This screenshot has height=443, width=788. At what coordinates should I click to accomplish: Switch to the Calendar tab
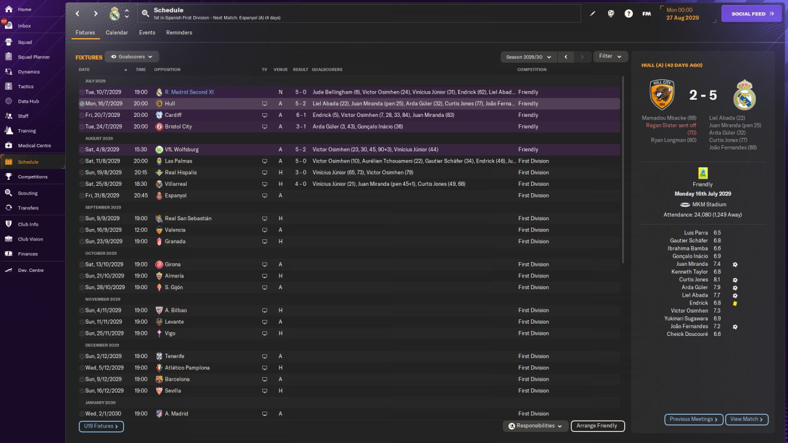(x=117, y=33)
